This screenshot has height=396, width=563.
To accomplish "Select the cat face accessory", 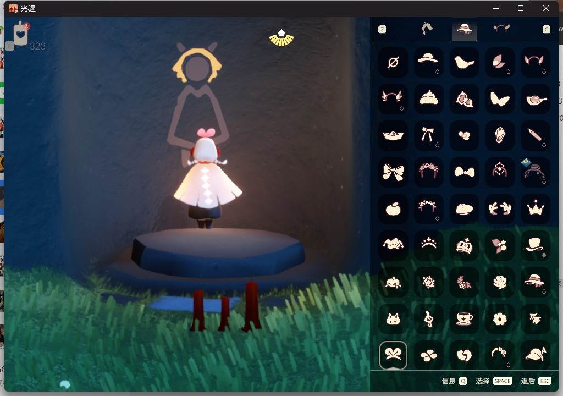I will (x=393, y=319).
